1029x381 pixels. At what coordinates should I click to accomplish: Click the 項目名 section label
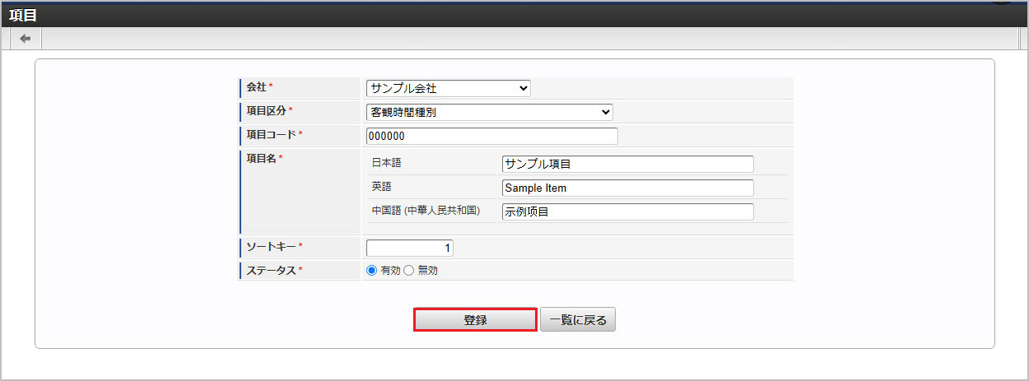coord(261,159)
